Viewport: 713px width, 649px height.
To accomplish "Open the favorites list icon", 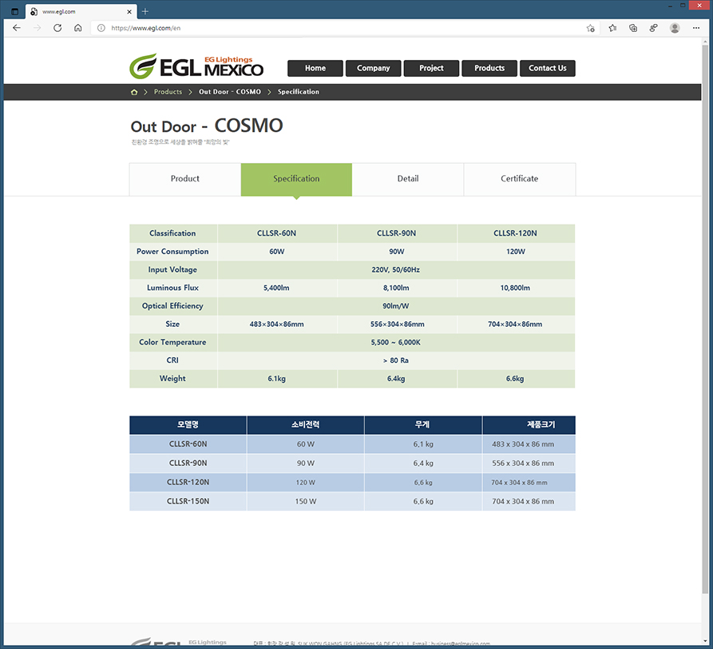I will pos(612,27).
